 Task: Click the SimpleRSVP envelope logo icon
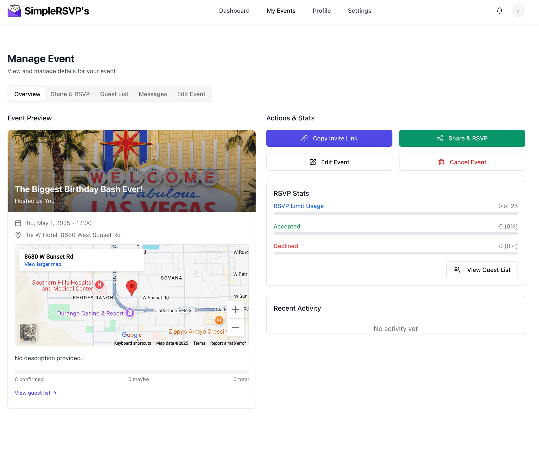click(x=14, y=11)
